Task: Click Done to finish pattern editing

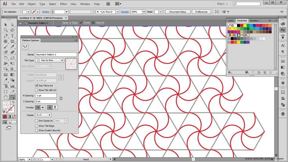Action: (x=87, y=23)
